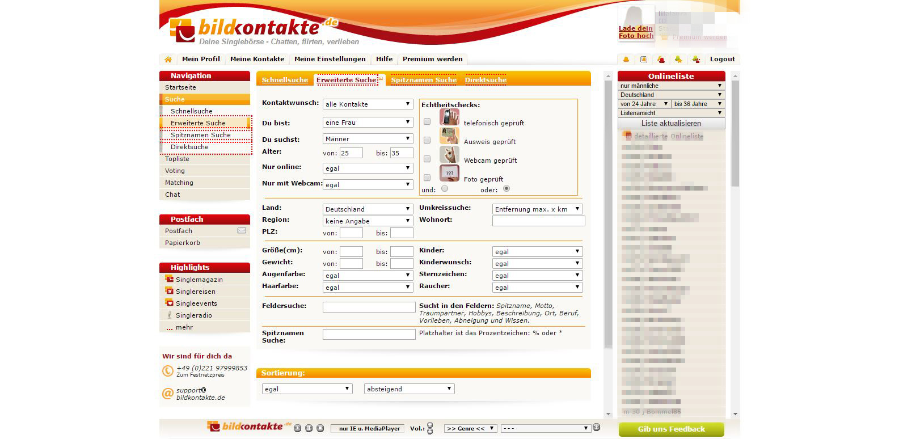
Task: Open Matching in Navigation
Action: pyautogui.click(x=205, y=183)
